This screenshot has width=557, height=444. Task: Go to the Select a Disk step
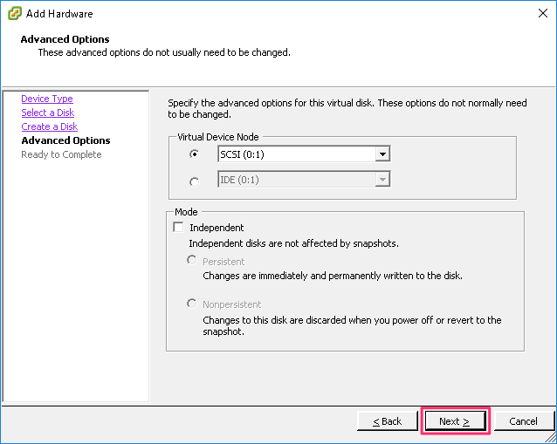[48, 113]
